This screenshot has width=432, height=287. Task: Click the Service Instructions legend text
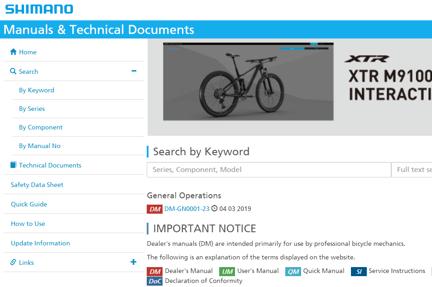(397, 271)
